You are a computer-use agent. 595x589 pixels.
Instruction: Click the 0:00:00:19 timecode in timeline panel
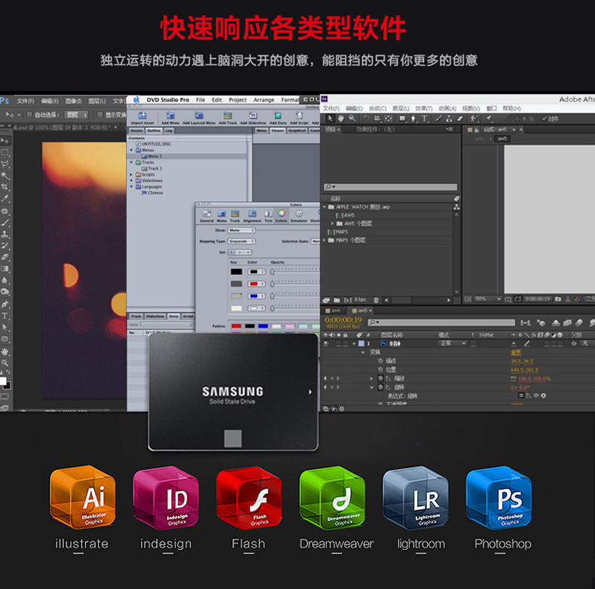tap(343, 320)
